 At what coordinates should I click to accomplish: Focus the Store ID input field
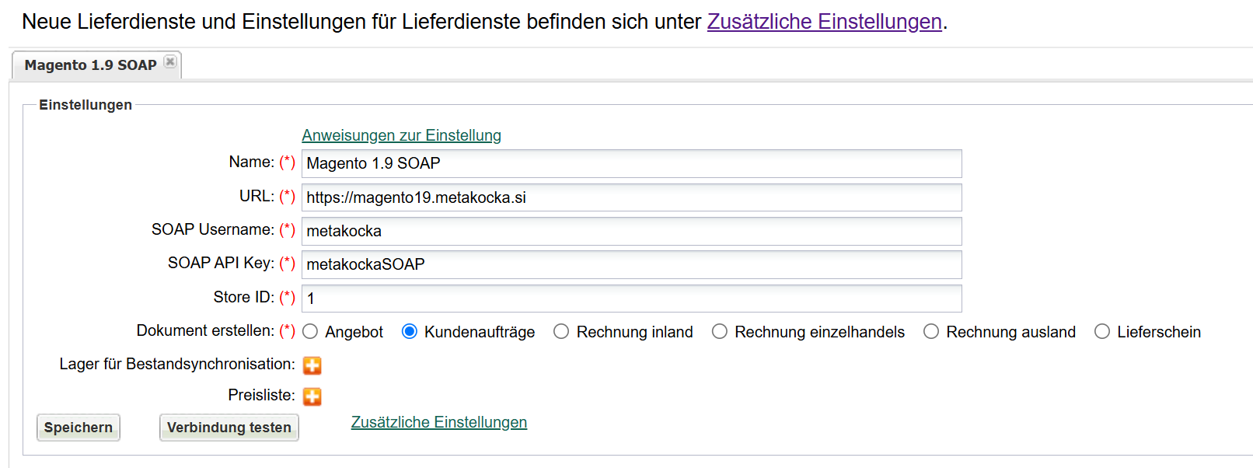click(632, 299)
